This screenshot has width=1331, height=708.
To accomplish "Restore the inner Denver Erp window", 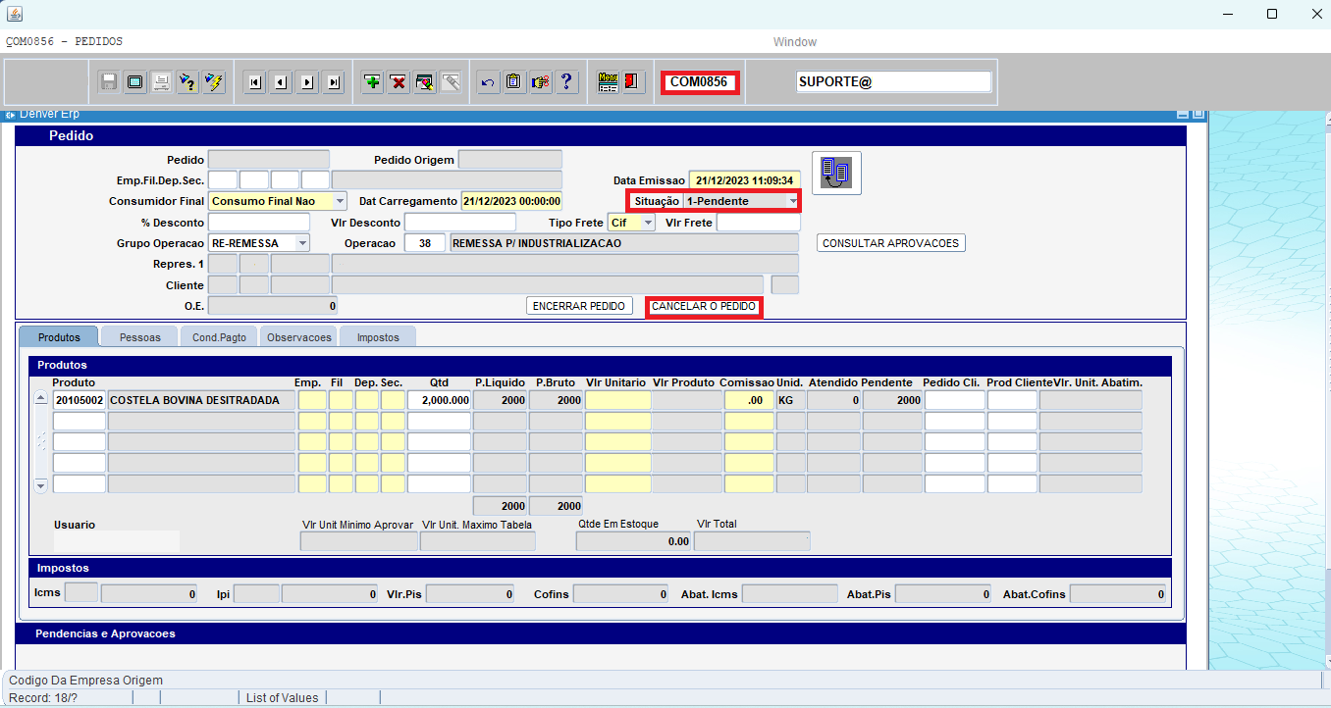I will 1198,115.
